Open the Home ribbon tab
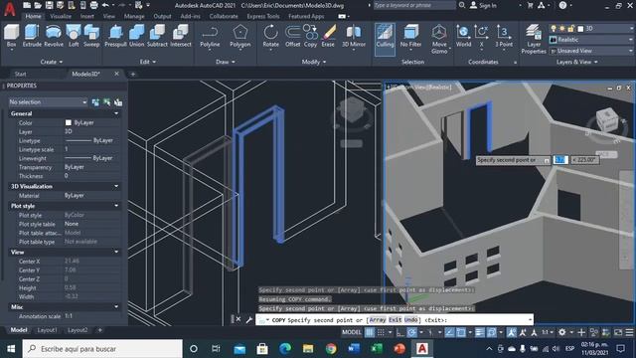636x358 pixels. point(33,16)
